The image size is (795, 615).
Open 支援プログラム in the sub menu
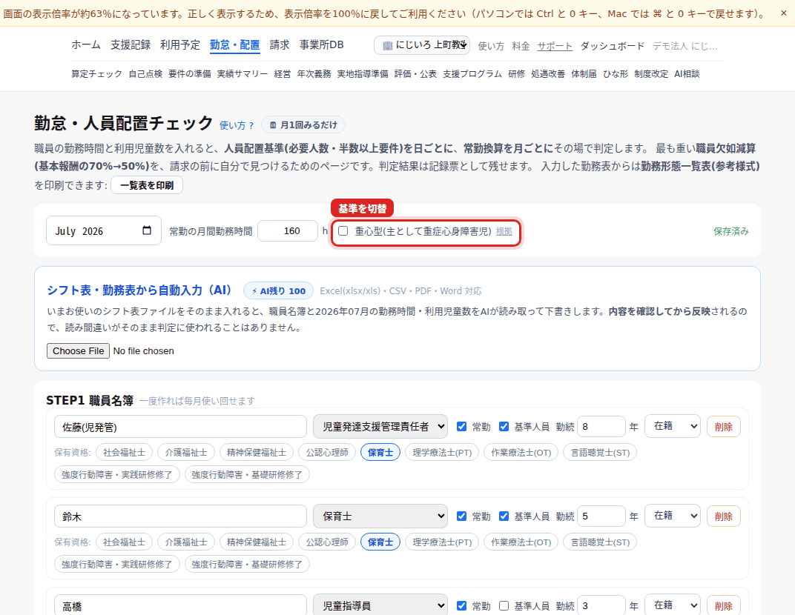tap(472, 74)
